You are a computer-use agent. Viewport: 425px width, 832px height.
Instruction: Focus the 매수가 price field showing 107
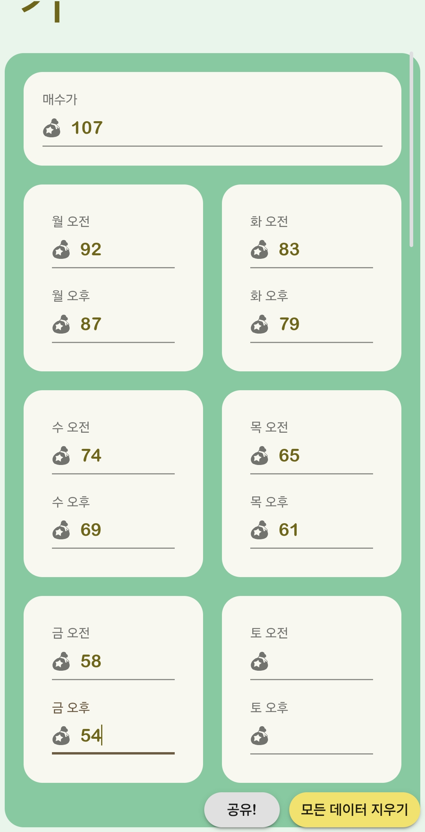pyautogui.click(x=224, y=128)
